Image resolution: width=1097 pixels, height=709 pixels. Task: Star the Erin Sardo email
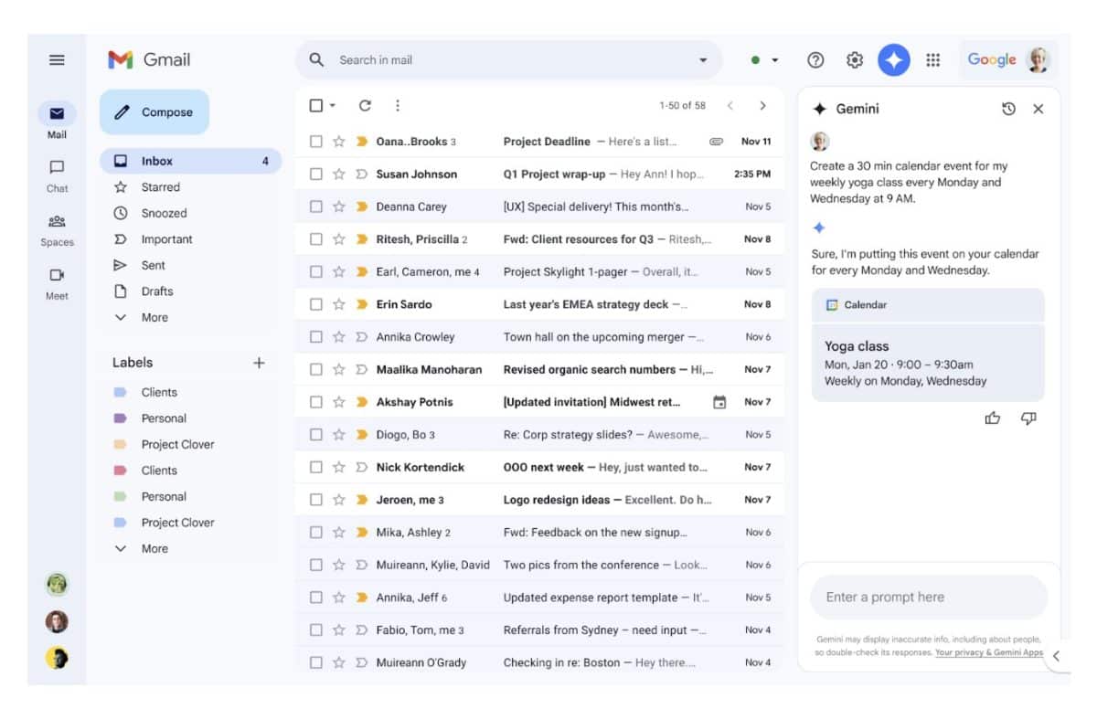pos(339,304)
